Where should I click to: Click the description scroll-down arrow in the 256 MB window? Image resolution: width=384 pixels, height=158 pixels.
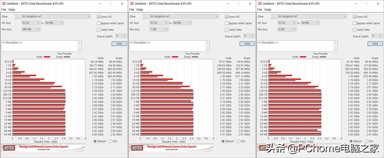[x=80, y=49]
